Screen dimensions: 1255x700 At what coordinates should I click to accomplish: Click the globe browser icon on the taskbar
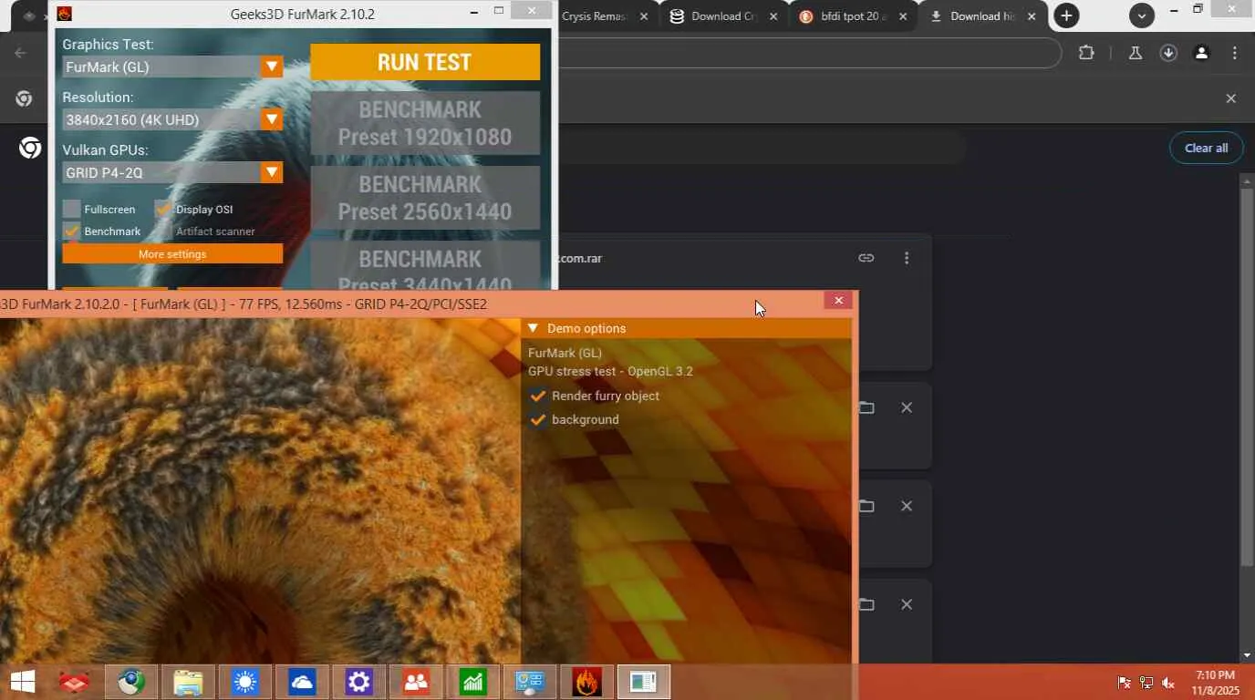(131, 682)
